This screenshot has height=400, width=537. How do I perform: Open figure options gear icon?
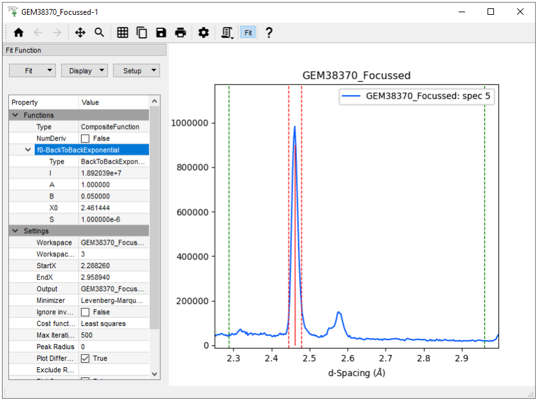click(x=204, y=33)
